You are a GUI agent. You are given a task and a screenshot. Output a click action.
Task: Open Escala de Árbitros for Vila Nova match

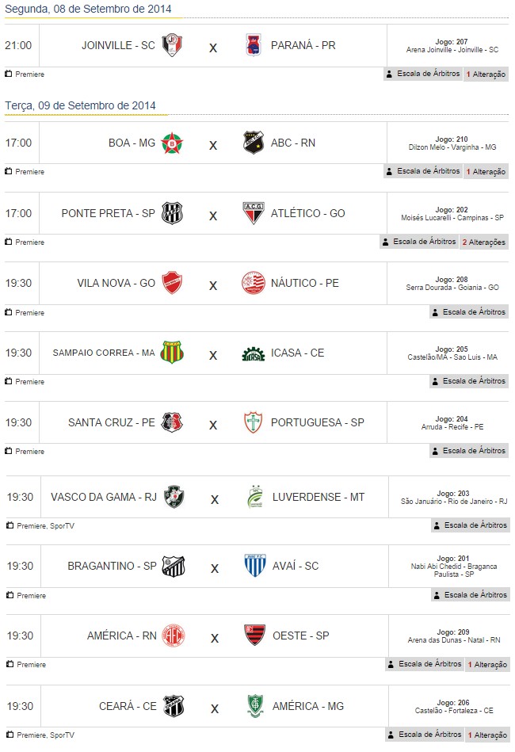(x=468, y=312)
